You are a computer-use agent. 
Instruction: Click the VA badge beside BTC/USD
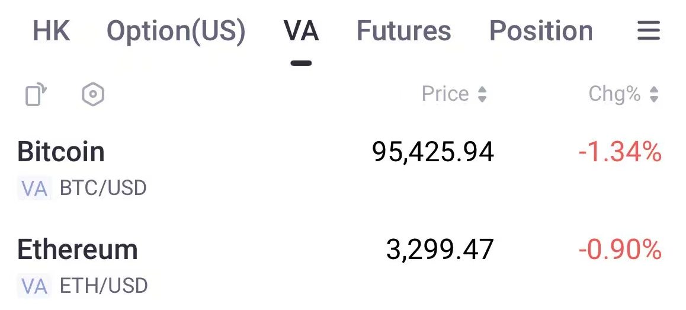point(34,188)
